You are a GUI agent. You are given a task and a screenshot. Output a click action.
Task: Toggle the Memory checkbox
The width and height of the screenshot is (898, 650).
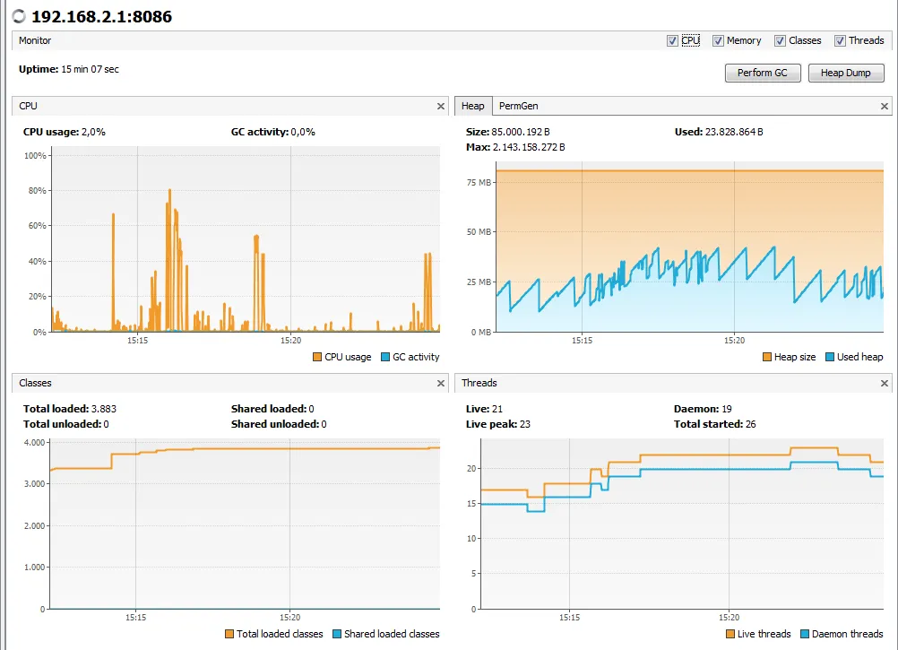pos(718,40)
